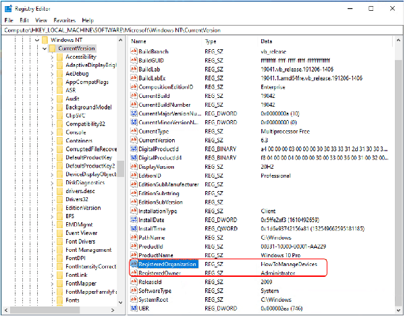Screen dimensions: 405x316
Task: Click the registry path address bar
Action: pyautogui.click(x=202, y=30)
